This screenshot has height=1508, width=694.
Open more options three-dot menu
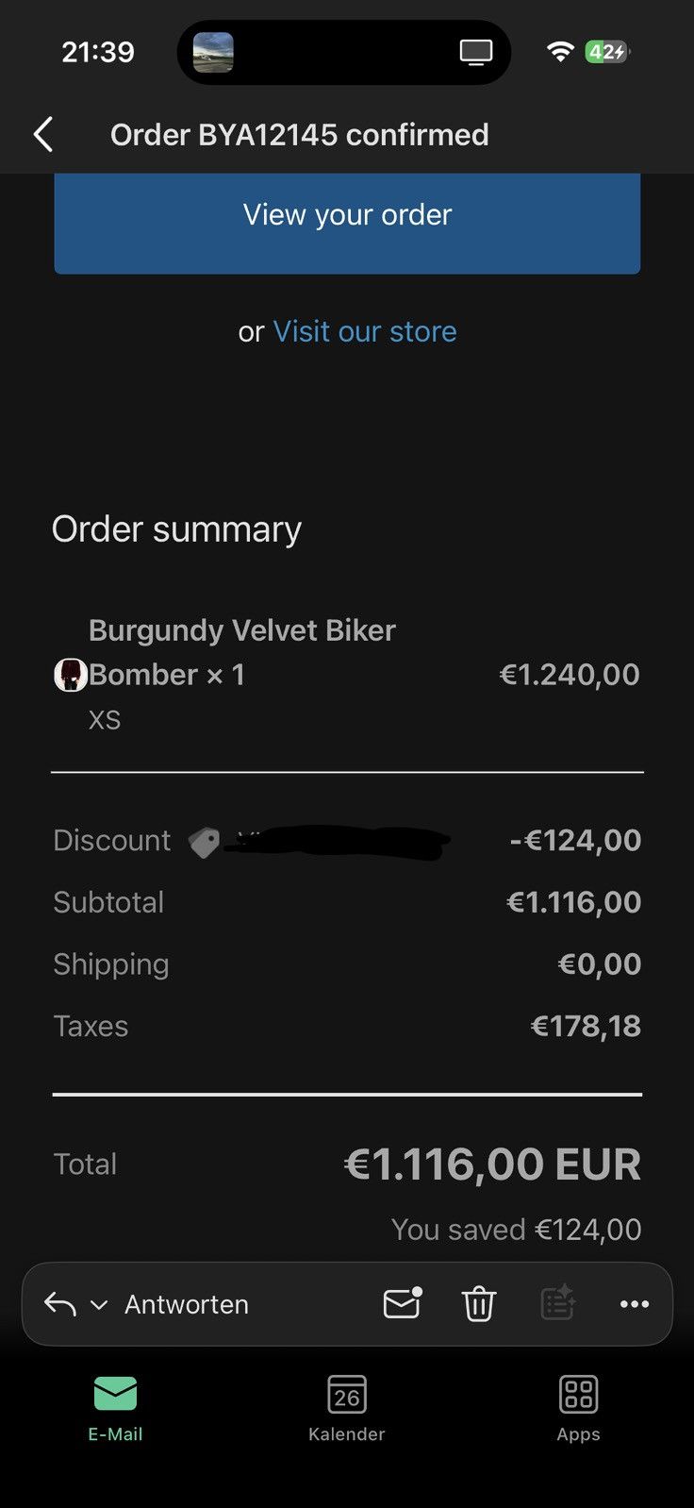pos(635,1304)
